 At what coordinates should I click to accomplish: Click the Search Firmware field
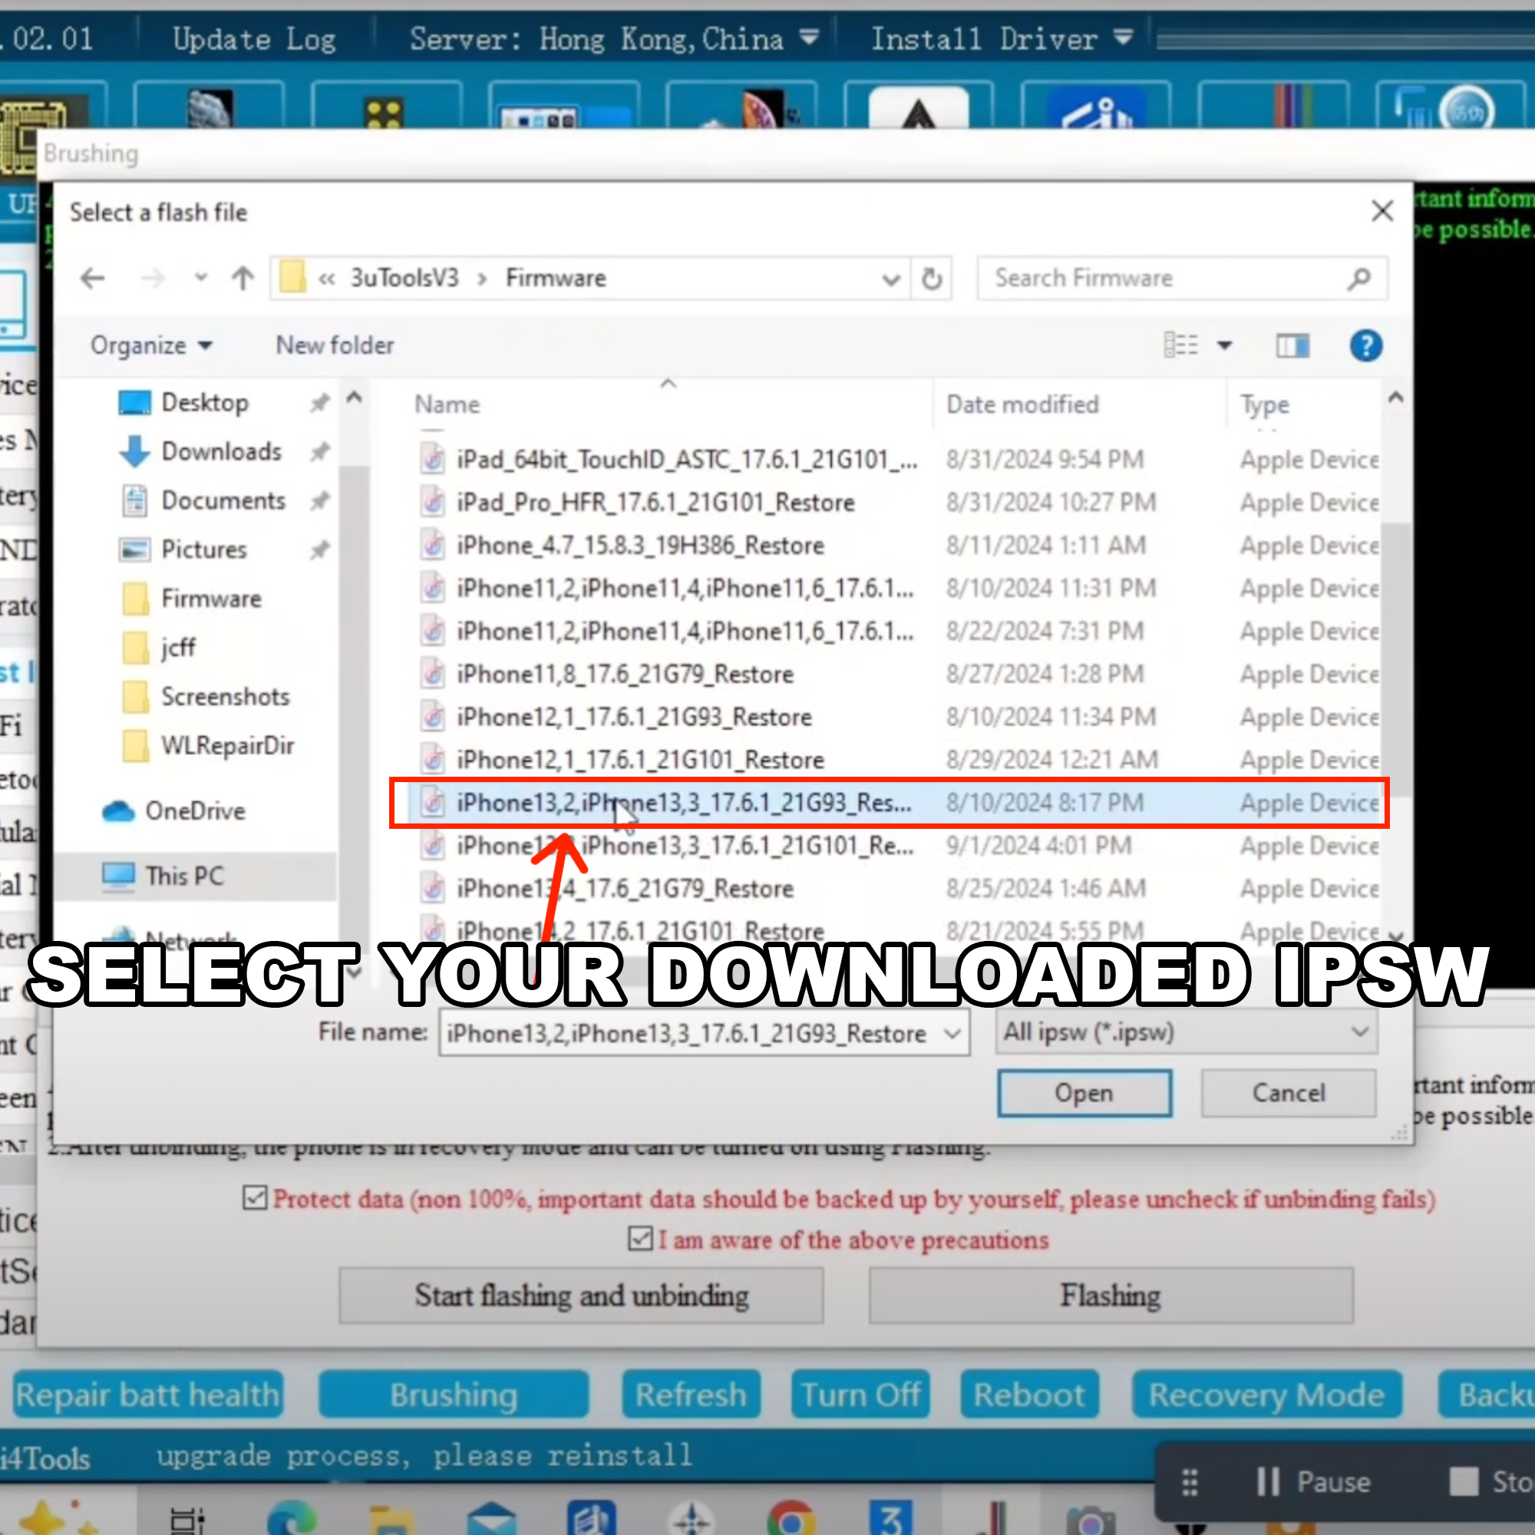pos(1168,278)
